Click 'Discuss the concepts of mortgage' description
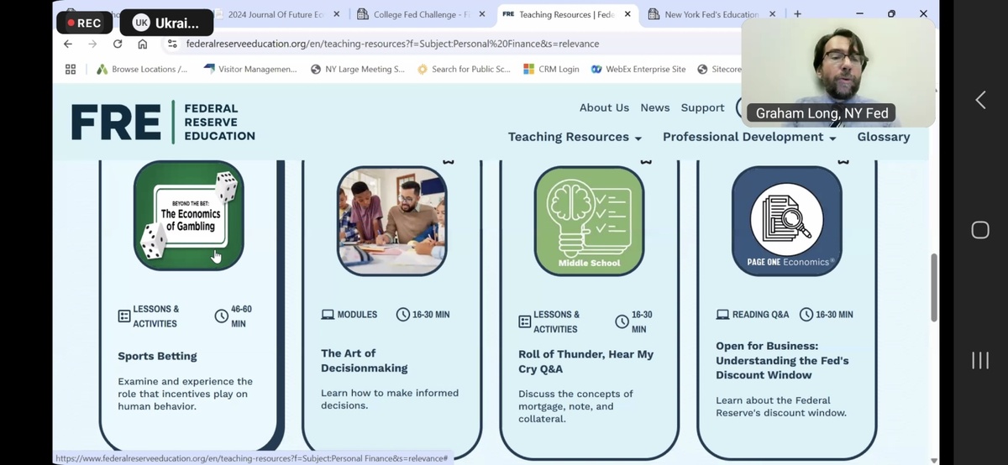 pyautogui.click(x=575, y=406)
